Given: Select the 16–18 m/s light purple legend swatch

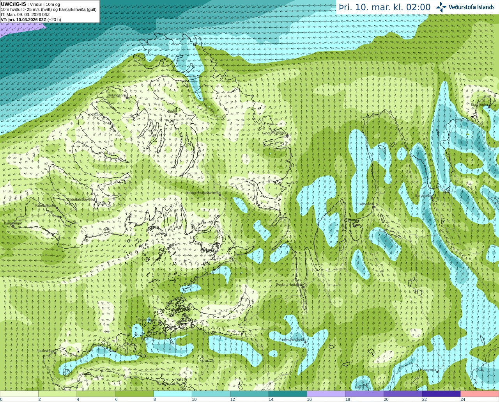Looking at the screenshot, I should (x=326, y=394).
